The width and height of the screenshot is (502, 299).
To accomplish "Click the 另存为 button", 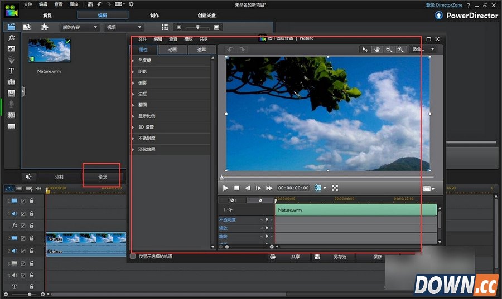I will point(340,257).
